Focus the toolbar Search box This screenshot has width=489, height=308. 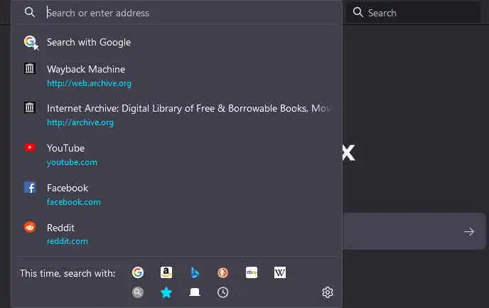pyautogui.click(x=413, y=13)
